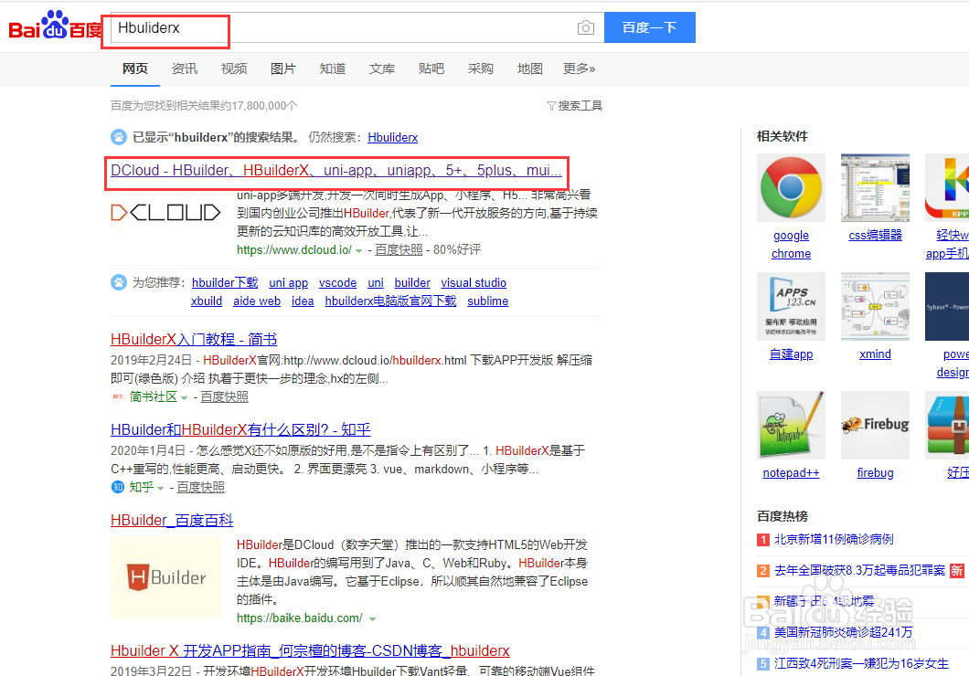The height and width of the screenshot is (676, 969).
Task: Click the xmind mind-map icon
Action: click(x=875, y=306)
